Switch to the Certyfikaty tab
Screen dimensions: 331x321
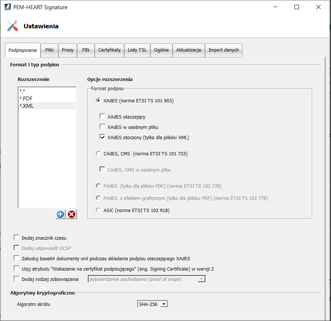click(x=109, y=50)
